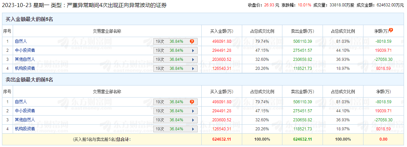Click the arrow icon for 机构投资者 in buy table
This screenshot has width=407, height=147.
tap(193, 68)
